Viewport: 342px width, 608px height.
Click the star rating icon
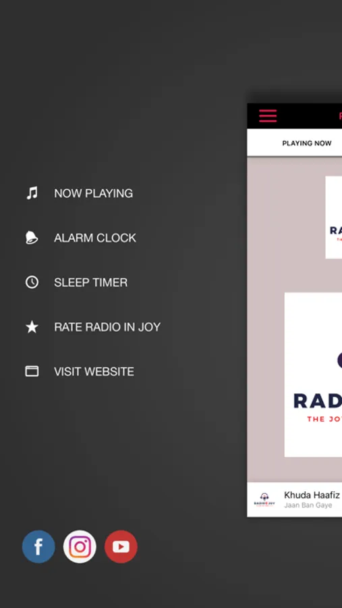32,327
